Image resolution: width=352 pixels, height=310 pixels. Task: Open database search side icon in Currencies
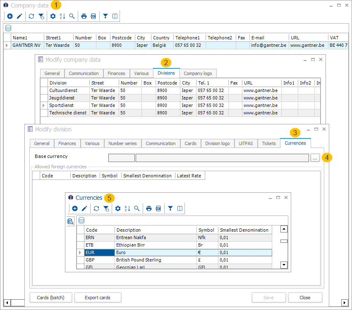point(70,222)
